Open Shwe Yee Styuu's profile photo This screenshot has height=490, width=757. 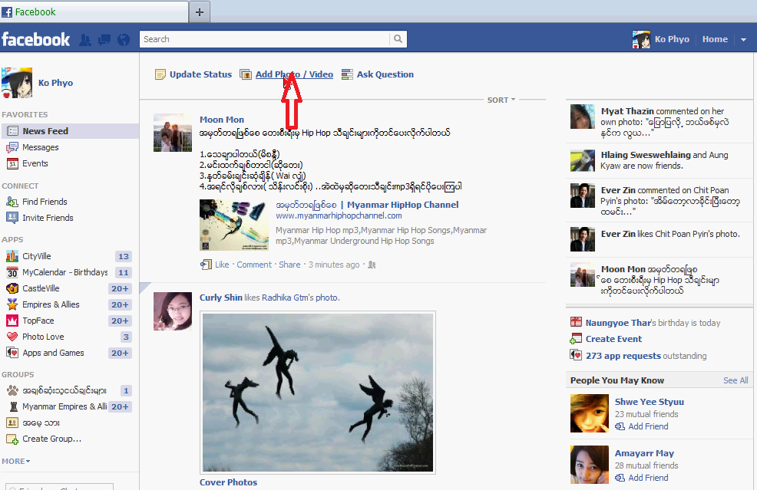pos(589,413)
